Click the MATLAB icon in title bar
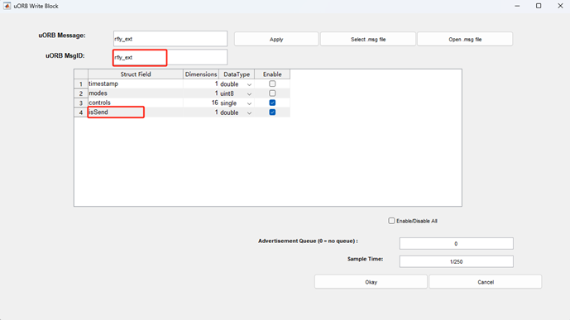This screenshot has width=570, height=320. (7, 6)
